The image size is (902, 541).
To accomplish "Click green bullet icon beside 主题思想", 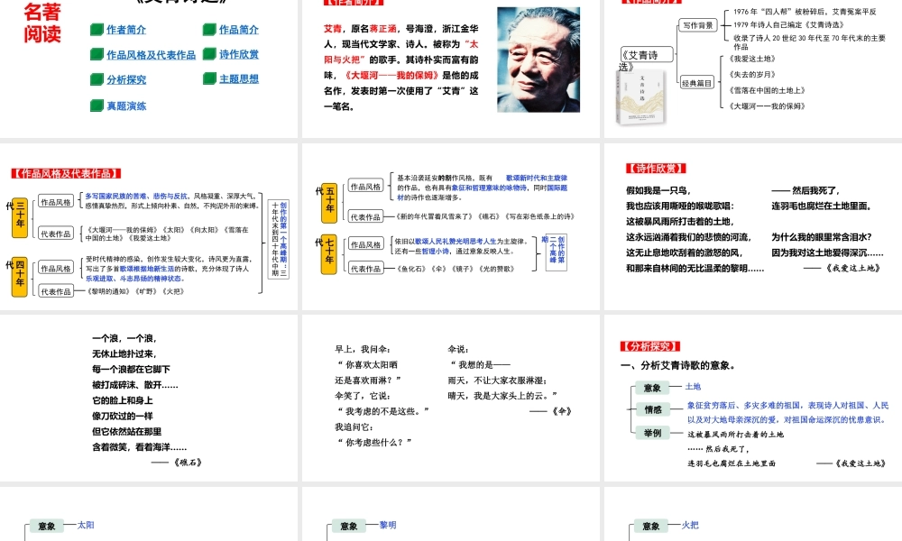I will [x=209, y=78].
